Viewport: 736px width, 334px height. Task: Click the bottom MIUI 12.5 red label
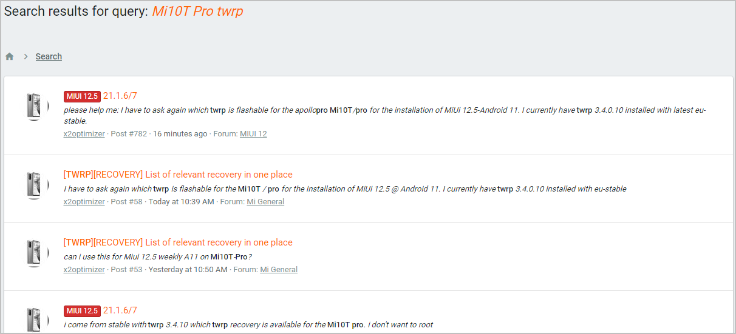click(82, 310)
